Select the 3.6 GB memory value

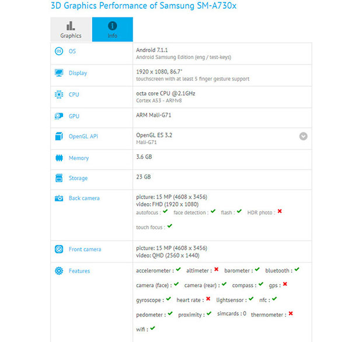(144, 157)
